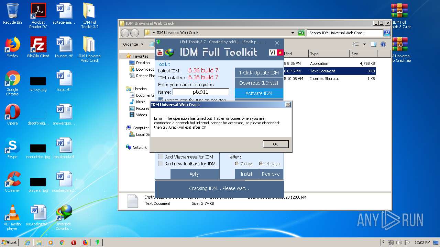The height and width of the screenshot is (247, 440).
Task: Open the Organize menu
Action: pos(133,44)
